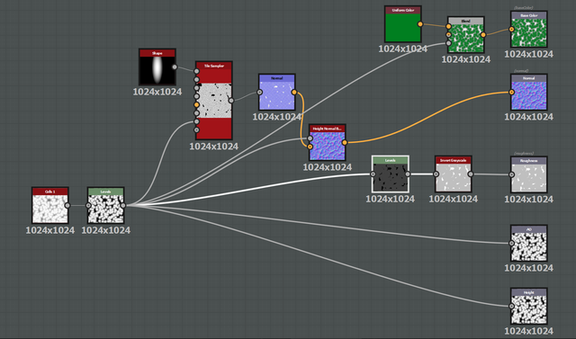Click the 1024x1024 label under Tile Sampler

click(x=214, y=147)
